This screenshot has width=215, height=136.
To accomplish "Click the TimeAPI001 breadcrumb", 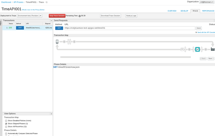I will [31, 2].
